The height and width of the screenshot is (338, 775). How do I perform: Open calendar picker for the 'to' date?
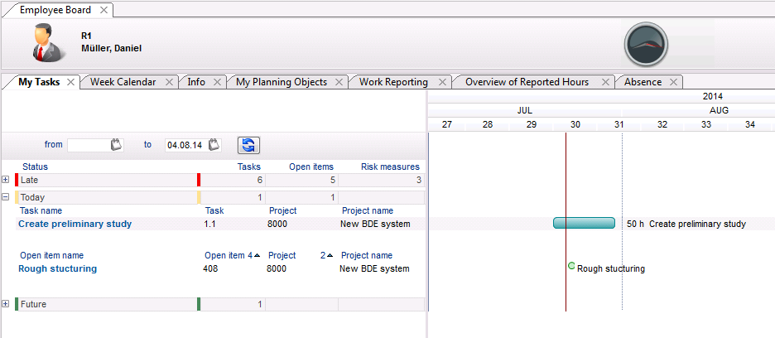pos(214,145)
